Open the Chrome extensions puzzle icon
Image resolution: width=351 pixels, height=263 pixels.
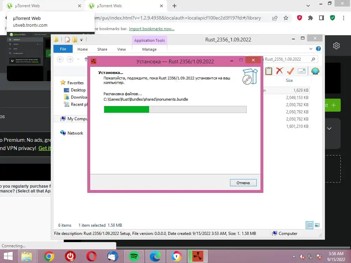(311, 18)
